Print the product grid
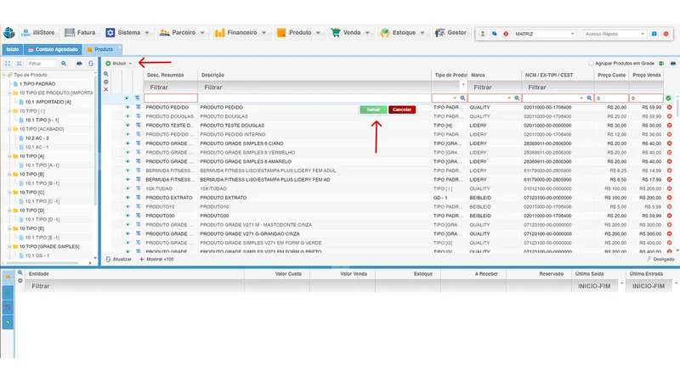 [x=673, y=63]
